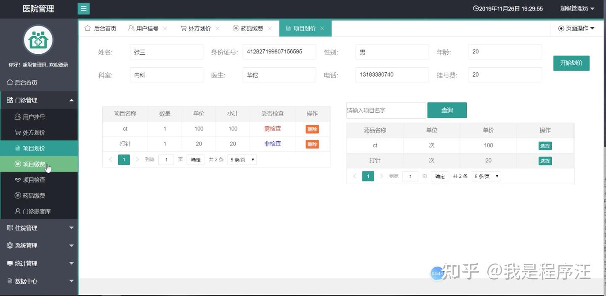Open 项目缴费 in the sidebar
606x296 pixels.
tap(39, 164)
